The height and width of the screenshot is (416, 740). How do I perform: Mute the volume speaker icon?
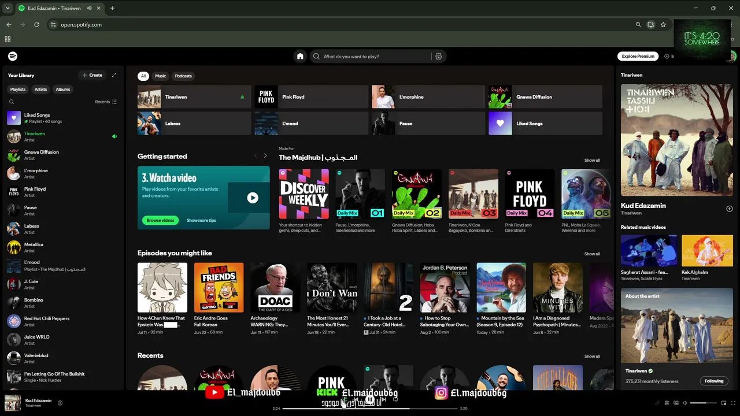point(685,403)
